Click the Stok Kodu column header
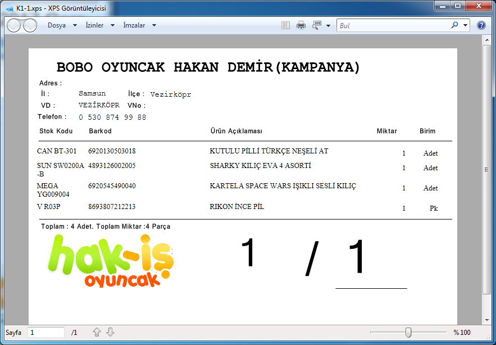The height and width of the screenshot is (345, 496). coord(56,131)
